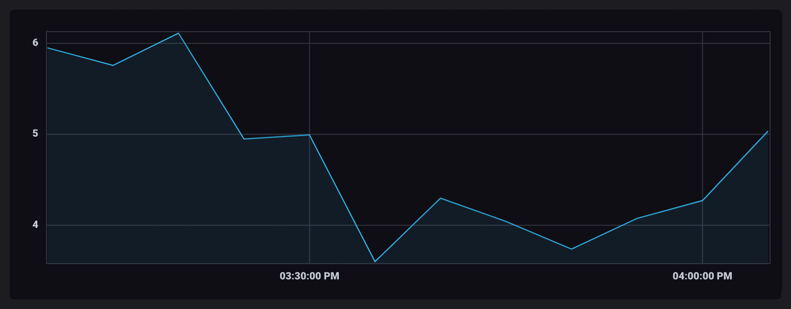The width and height of the screenshot is (791, 309).
Task: Click the local peak right after the lowest point
Action: click(x=440, y=198)
